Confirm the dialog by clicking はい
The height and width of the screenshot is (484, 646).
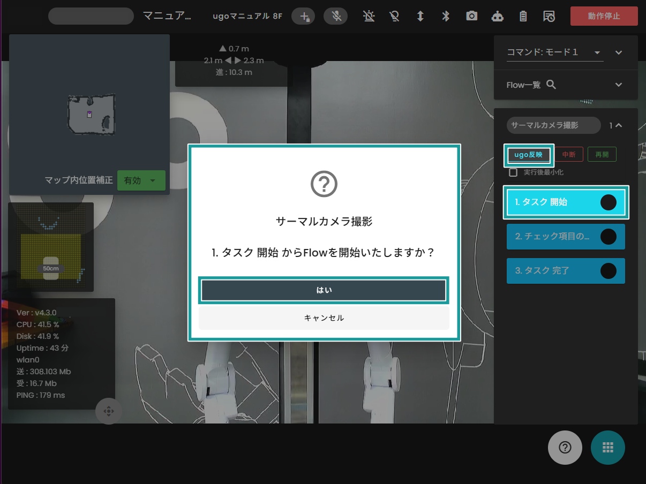(x=323, y=290)
